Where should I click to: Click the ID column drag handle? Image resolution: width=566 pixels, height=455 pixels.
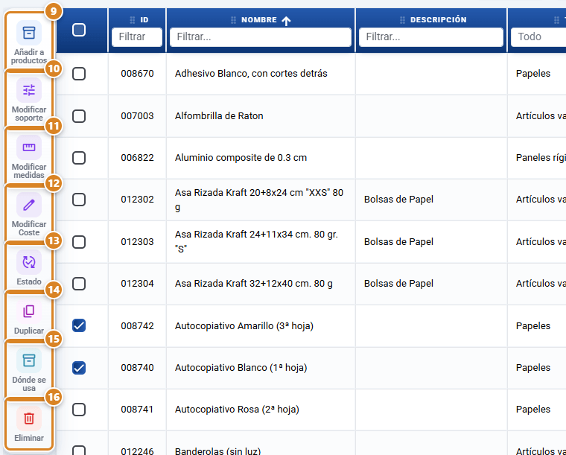point(133,20)
